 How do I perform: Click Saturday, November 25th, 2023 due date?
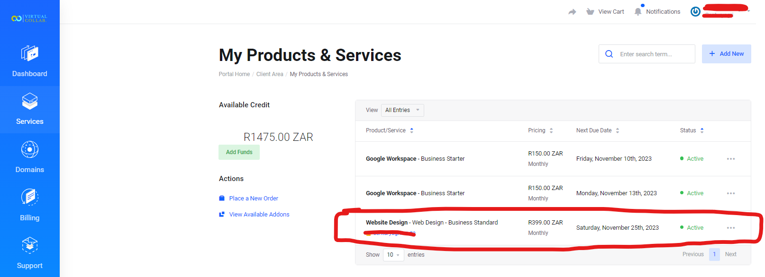(x=618, y=228)
